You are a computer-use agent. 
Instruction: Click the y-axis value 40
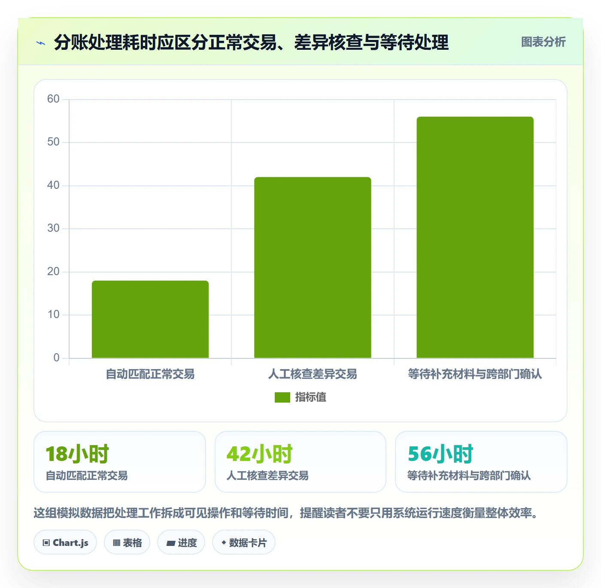pyautogui.click(x=53, y=185)
